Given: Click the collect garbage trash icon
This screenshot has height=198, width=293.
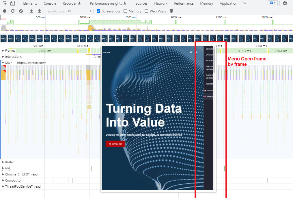Looking at the screenshot, I should point(171,11).
